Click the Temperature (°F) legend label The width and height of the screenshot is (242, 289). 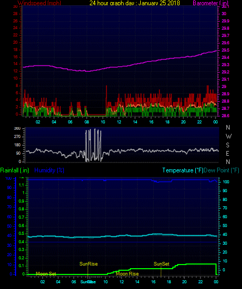tap(183, 170)
